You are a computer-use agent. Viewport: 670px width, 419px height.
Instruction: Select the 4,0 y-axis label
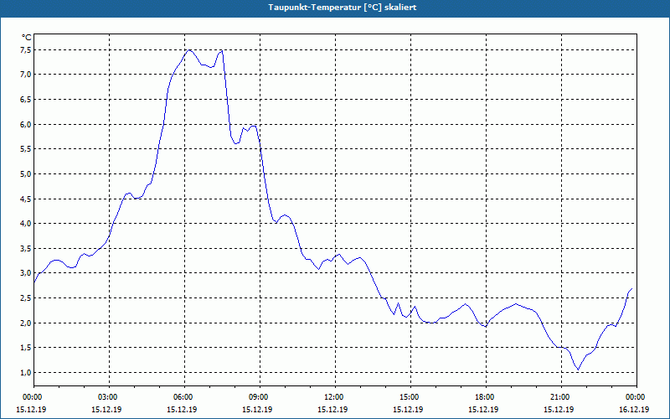click(26, 223)
